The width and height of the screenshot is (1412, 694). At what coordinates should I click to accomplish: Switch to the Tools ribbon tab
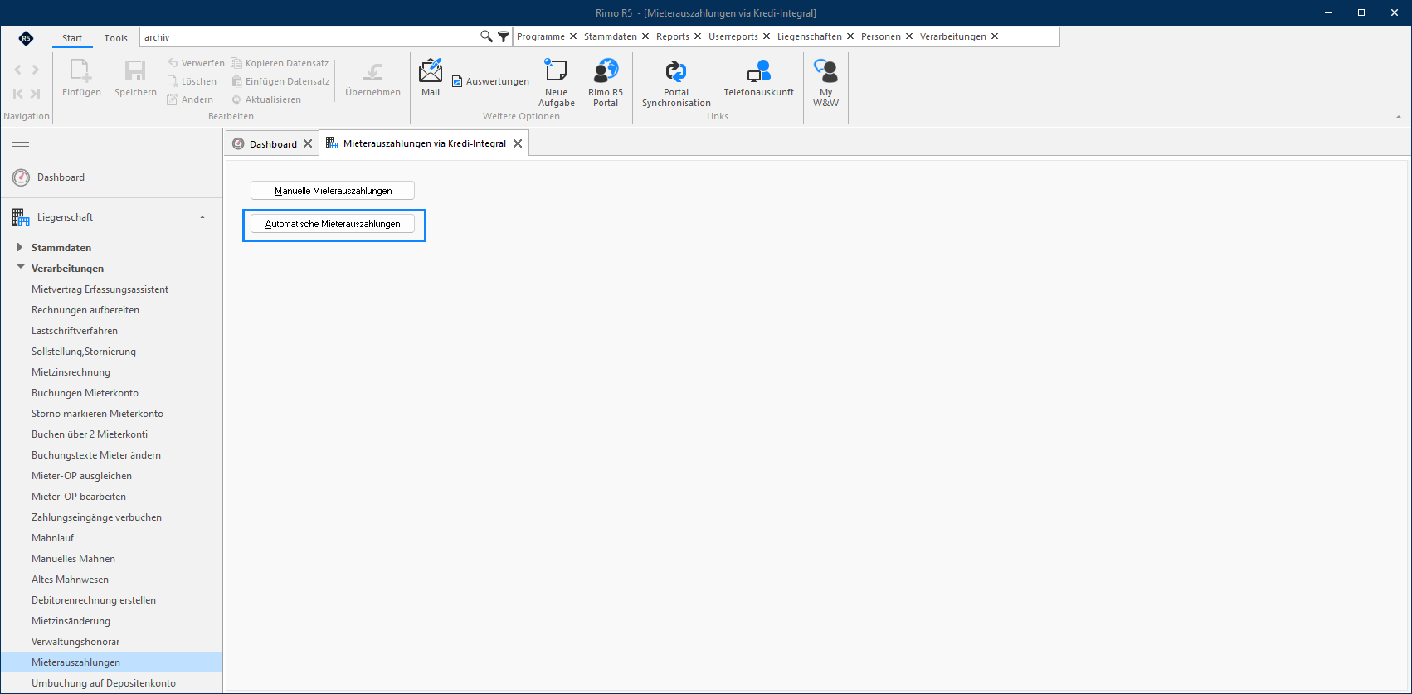[116, 38]
